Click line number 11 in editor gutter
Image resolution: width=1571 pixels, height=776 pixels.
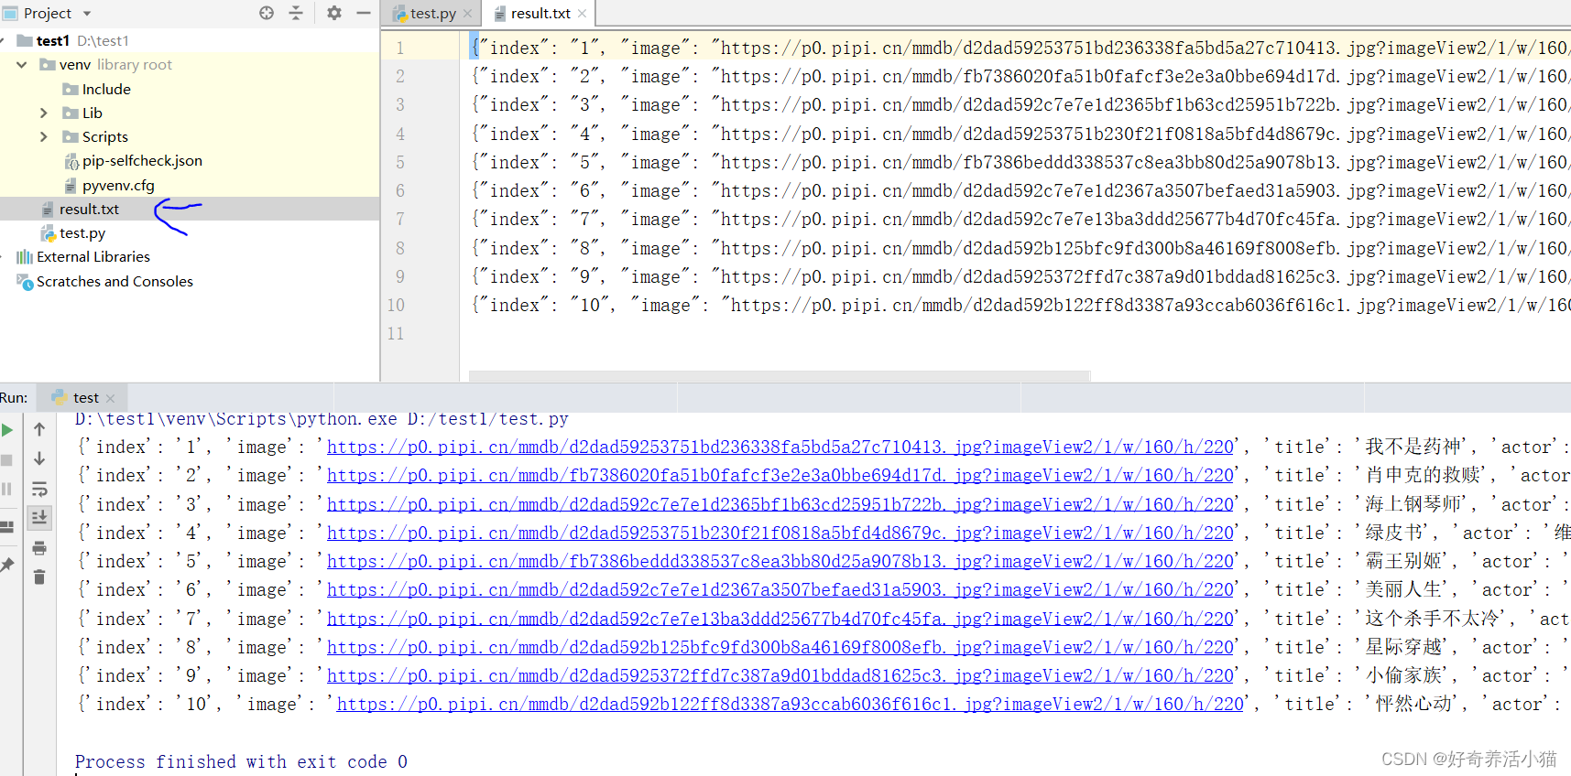(395, 333)
